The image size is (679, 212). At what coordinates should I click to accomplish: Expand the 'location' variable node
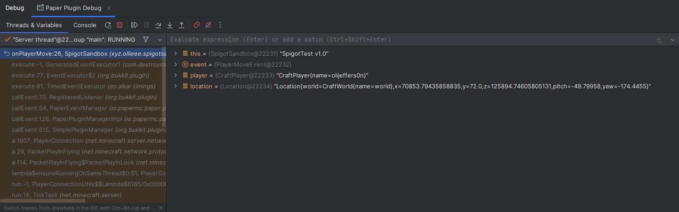click(x=176, y=86)
